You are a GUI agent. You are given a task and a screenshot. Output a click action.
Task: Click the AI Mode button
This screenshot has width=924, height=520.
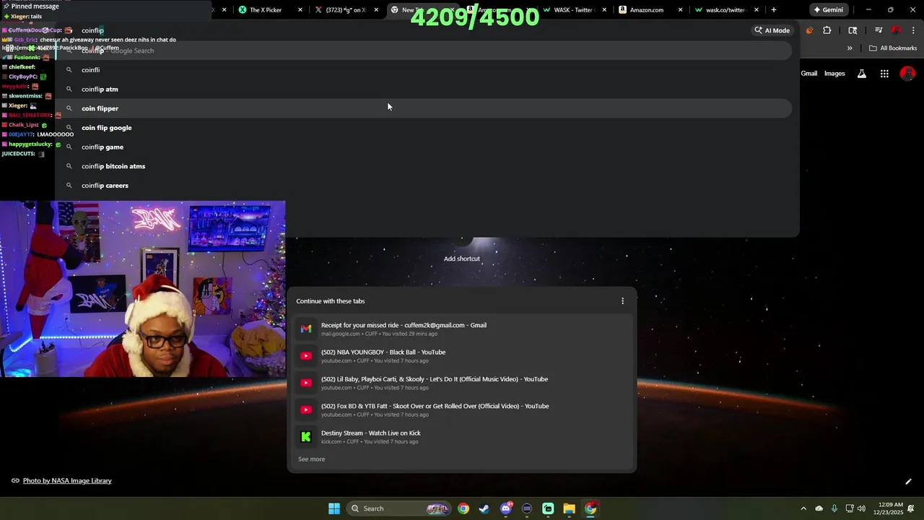(772, 30)
